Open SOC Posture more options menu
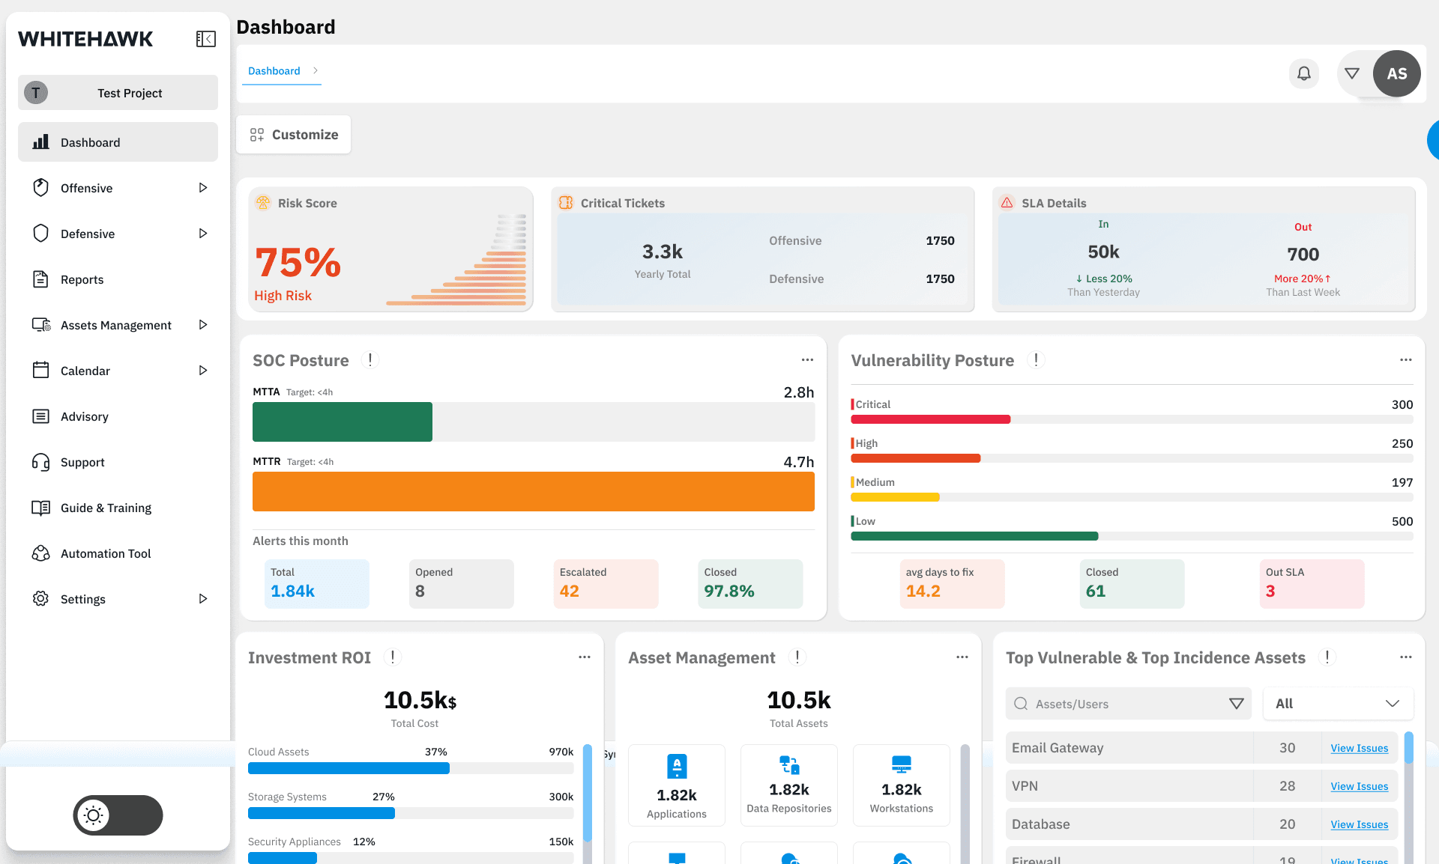Viewport: 1439px width, 864px height. pyautogui.click(x=807, y=359)
